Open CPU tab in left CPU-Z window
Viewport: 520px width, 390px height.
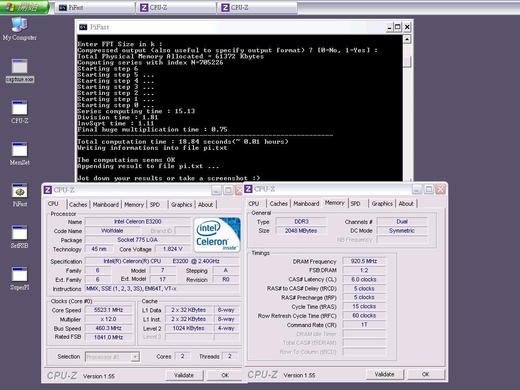coord(53,204)
